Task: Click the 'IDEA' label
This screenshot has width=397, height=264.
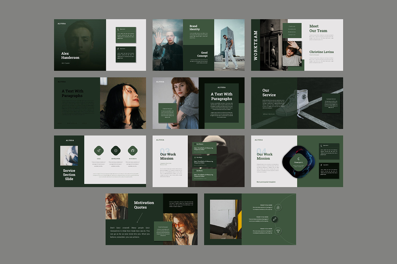Action: [x=99, y=159]
